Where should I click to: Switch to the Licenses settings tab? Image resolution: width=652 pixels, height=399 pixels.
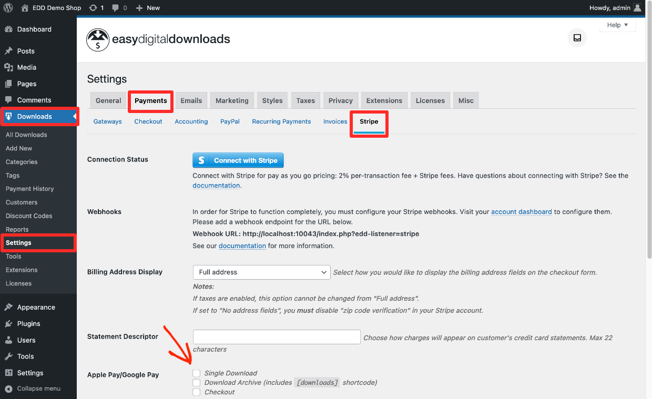pos(430,100)
